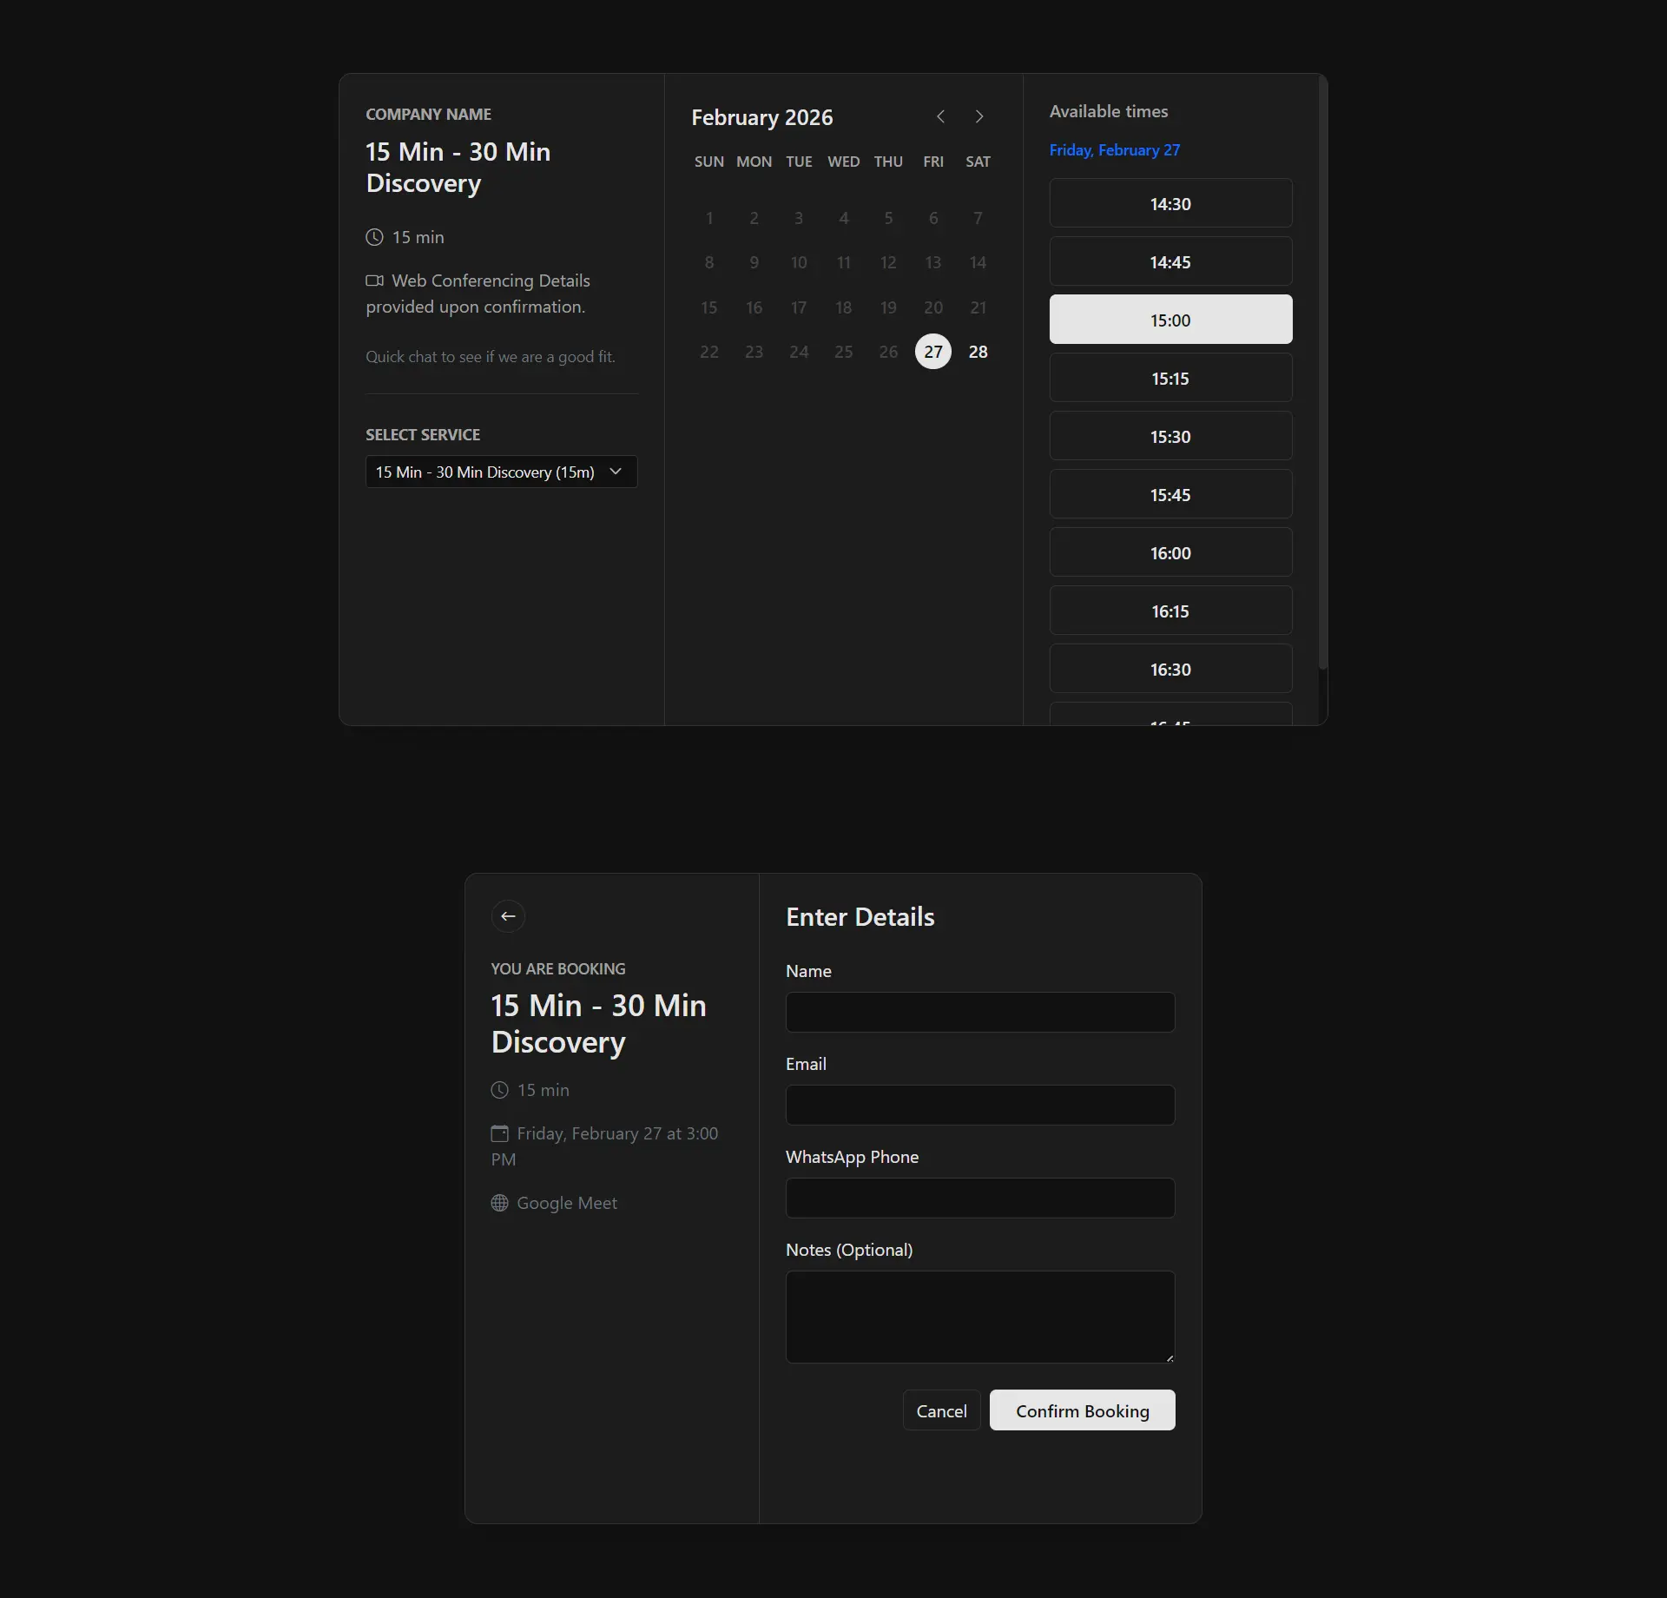Image resolution: width=1667 pixels, height=1598 pixels.
Task: Click the calendar icon beside Friday, February 27
Action: (499, 1133)
